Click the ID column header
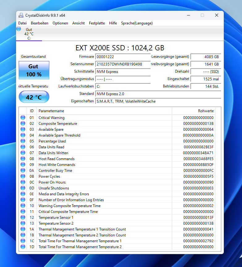The image size is (242, 267). pos(32,111)
